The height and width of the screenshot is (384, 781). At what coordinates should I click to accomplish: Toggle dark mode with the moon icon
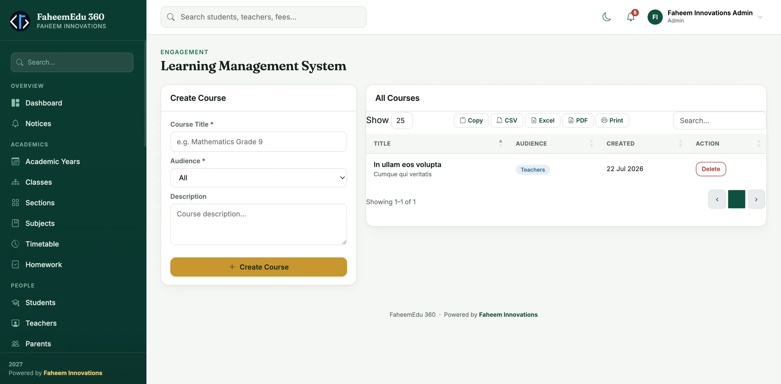(x=606, y=17)
